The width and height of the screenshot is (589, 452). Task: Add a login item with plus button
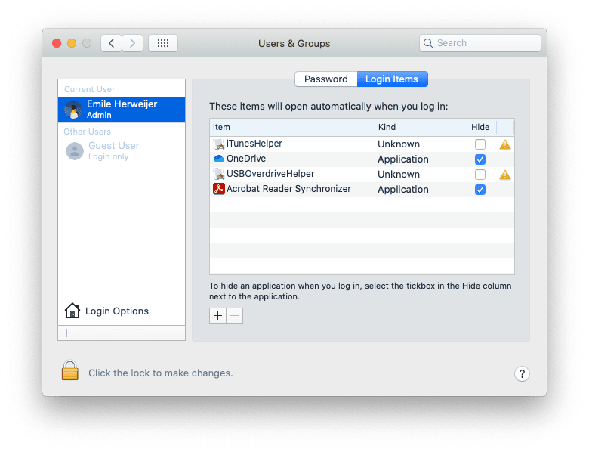click(218, 315)
